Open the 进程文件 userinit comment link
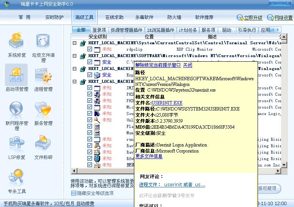Screen dimensions: 294x207 (172, 185)
